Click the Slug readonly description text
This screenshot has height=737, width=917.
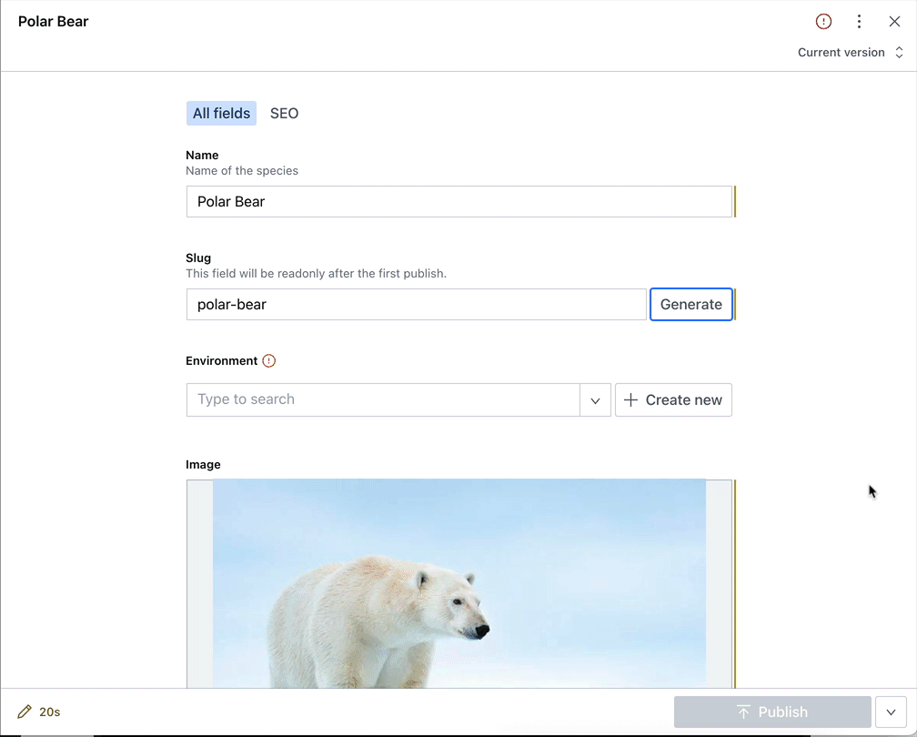[317, 274]
